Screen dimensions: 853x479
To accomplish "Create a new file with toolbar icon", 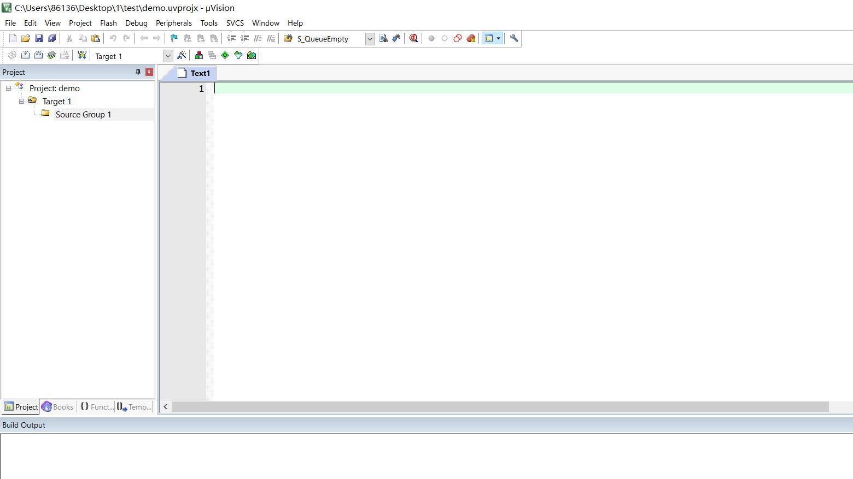I will pyautogui.click(x=13, y=38).
